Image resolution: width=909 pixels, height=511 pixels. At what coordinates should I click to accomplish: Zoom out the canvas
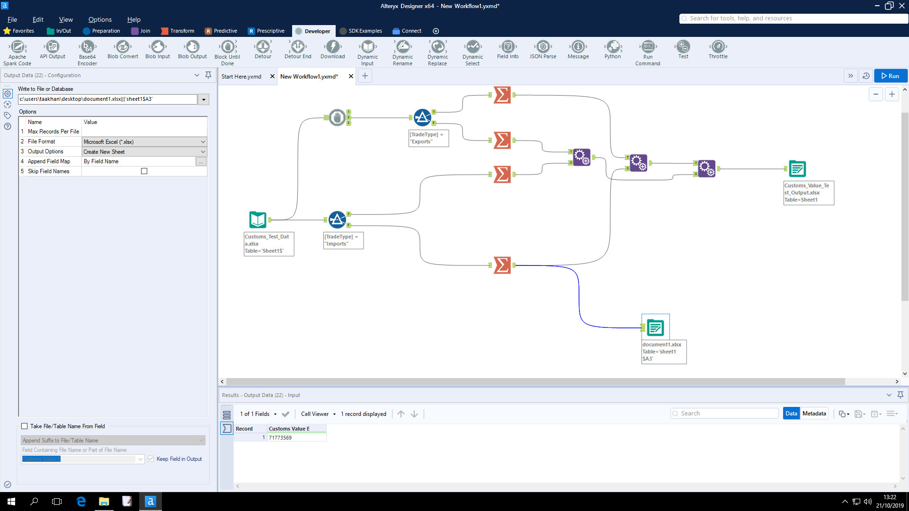[x=876, y=94]
